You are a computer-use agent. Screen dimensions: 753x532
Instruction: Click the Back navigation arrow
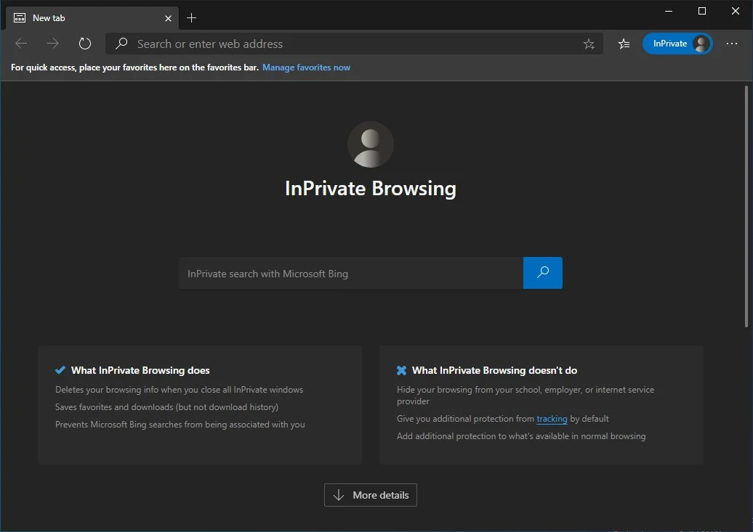21,44
